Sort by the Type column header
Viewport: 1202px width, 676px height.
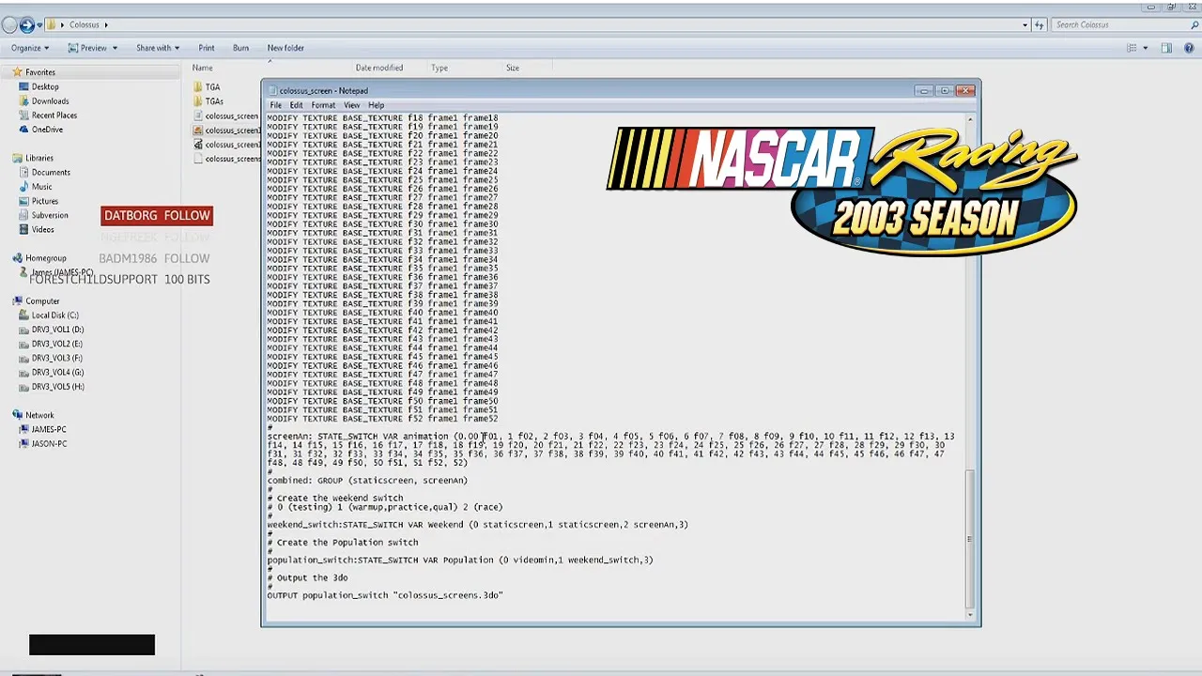pos(439,68)
